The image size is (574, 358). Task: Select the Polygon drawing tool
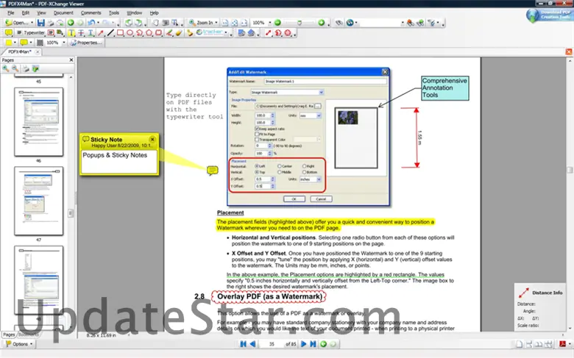point(149,33)
